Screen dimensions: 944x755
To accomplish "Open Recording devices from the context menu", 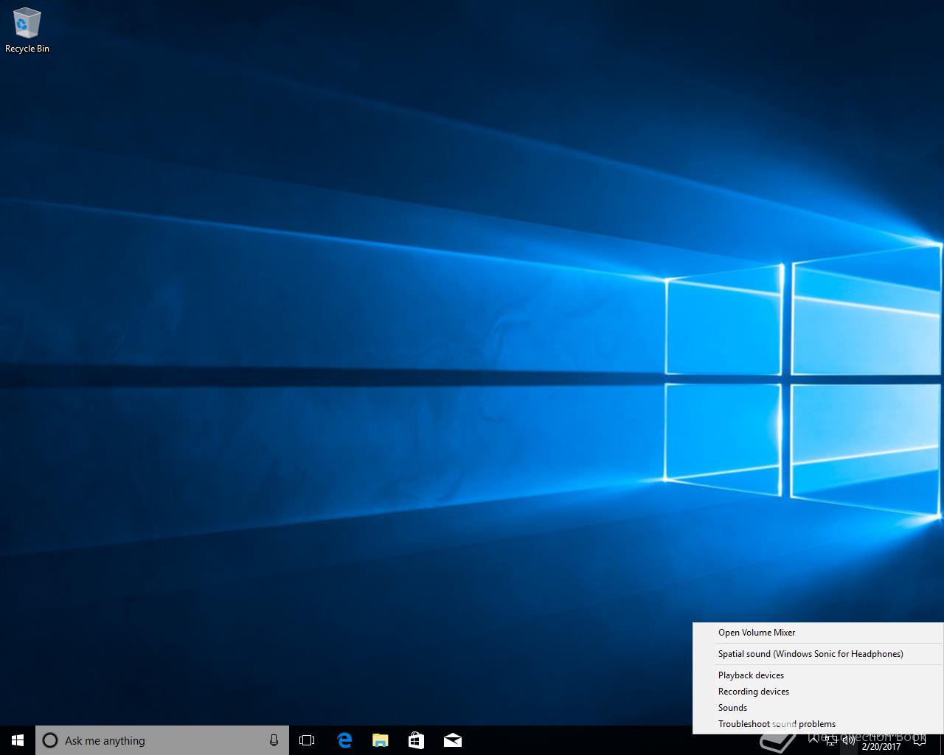I will [819, 692].
